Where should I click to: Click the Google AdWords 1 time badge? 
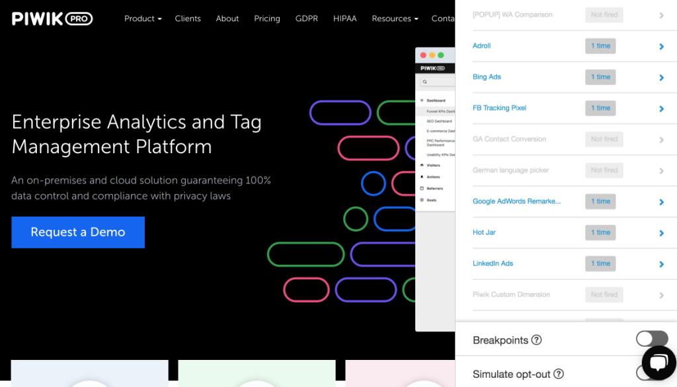click(600, 201)
